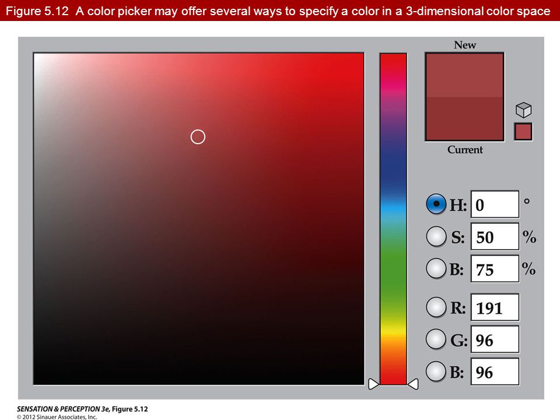The width and height of the screenshot is (560, 420).
Task: Click the blue channel field showing 96
Action: tap(495, 372)
